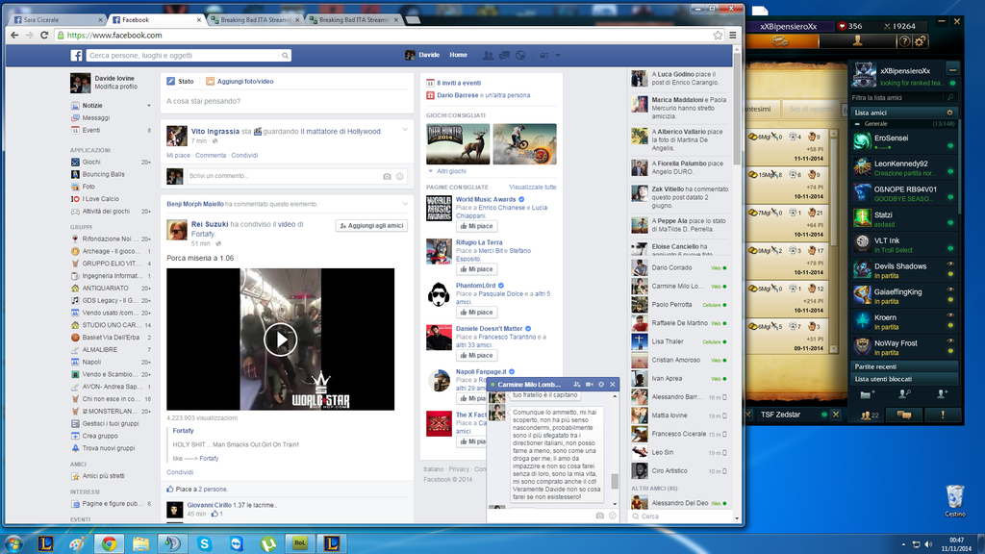Expand Partite recenti section in League client
The width and height of the screenshot is (985, 554).
point(905,366)
